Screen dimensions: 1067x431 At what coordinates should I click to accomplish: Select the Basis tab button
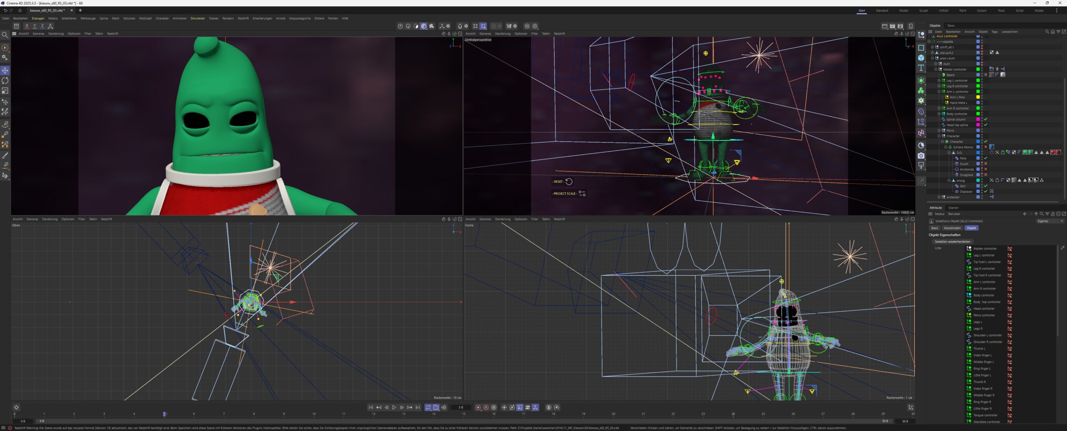pyautogui.click(x=935, y=228)
